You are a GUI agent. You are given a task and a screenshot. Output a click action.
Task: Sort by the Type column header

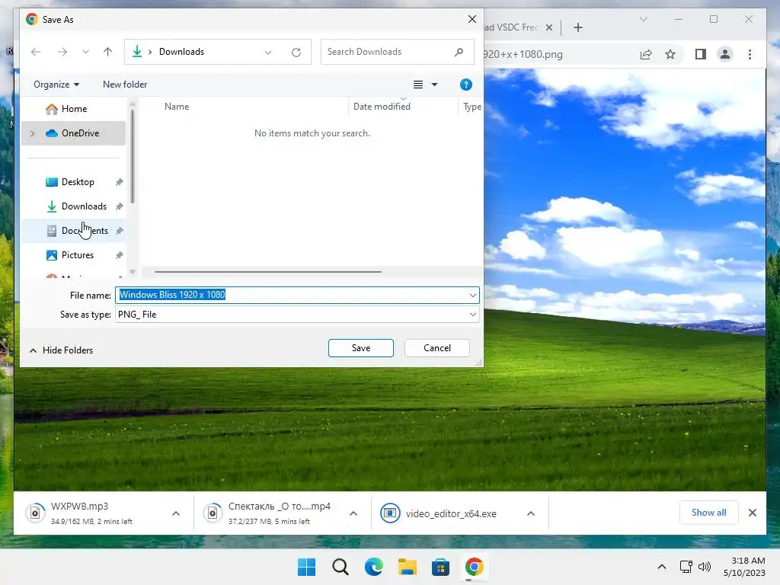pyautogui.click(x=472, y=107)
